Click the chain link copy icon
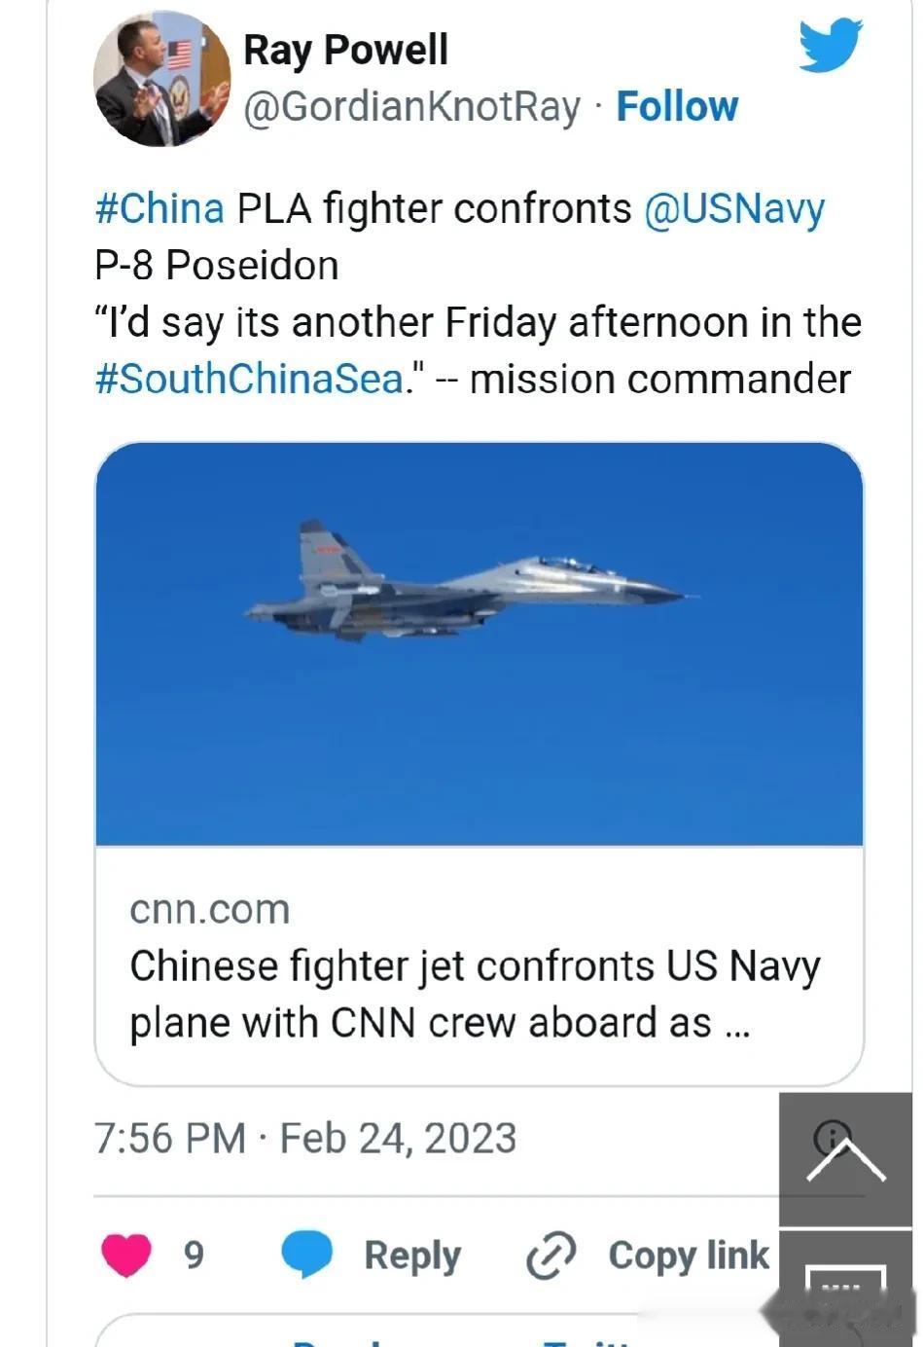This screenshot has height=1347, width=923. tap(550, 1255)
